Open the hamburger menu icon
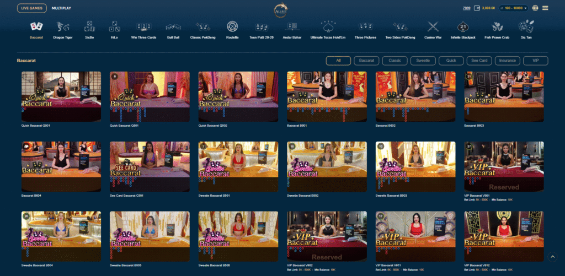 coord(545,8)
